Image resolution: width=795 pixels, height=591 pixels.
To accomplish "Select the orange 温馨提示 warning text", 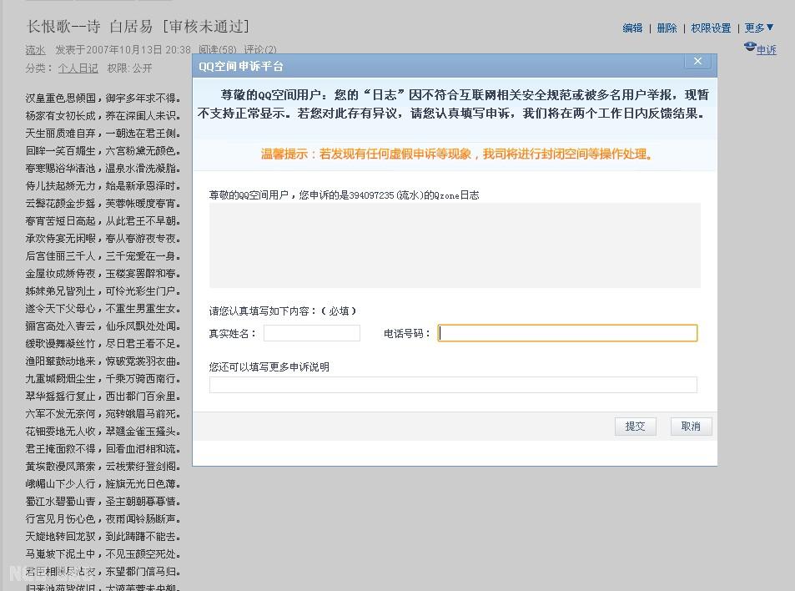I will [456, 154].
